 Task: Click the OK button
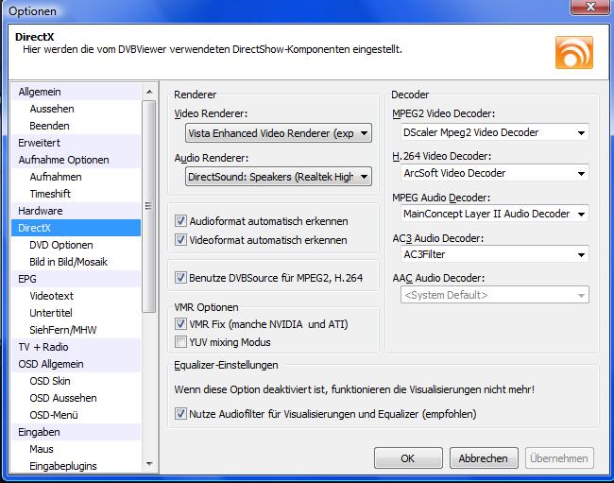coord(408,457)
